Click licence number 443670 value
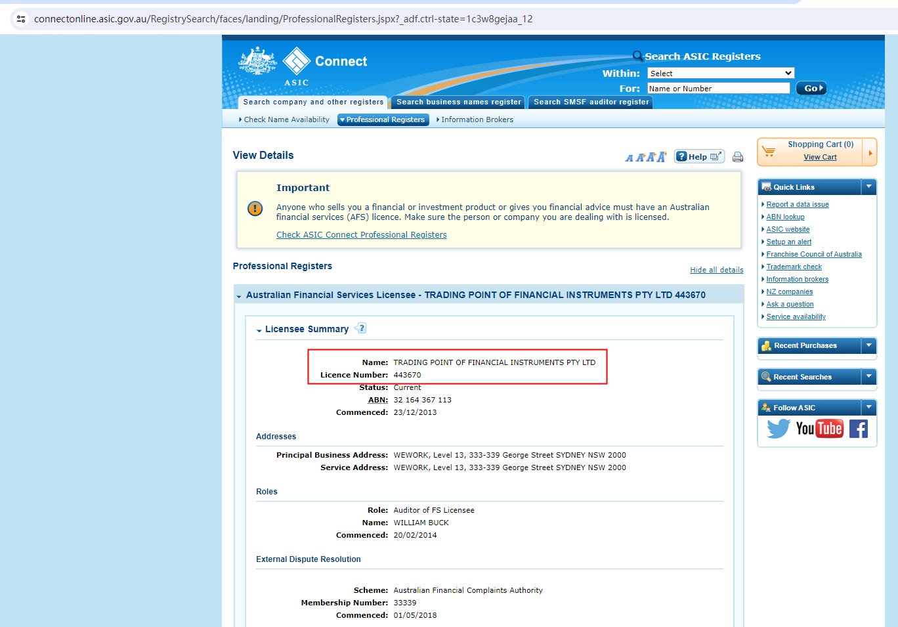Screen dimensions: 898x627 click(x=408, y=376)
